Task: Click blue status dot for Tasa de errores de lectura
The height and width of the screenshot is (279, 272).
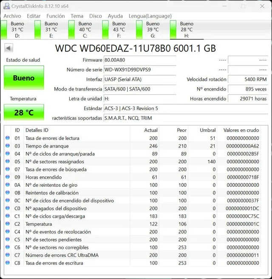Action: tap(8, 138)
